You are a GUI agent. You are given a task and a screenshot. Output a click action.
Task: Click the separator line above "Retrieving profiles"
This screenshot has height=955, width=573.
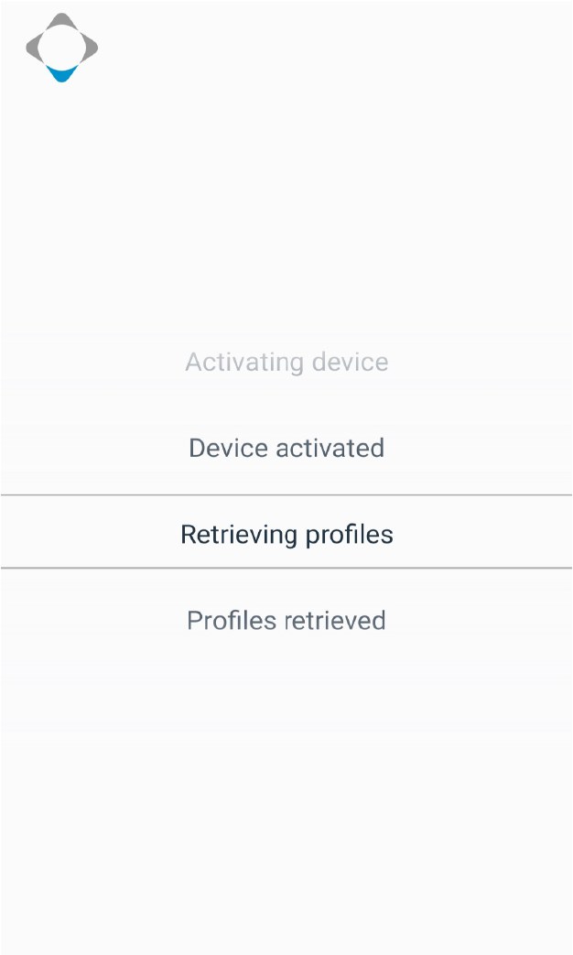point(286,495)
